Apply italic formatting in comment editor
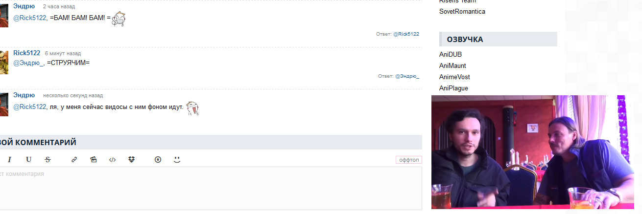 (x=9, y=159)
